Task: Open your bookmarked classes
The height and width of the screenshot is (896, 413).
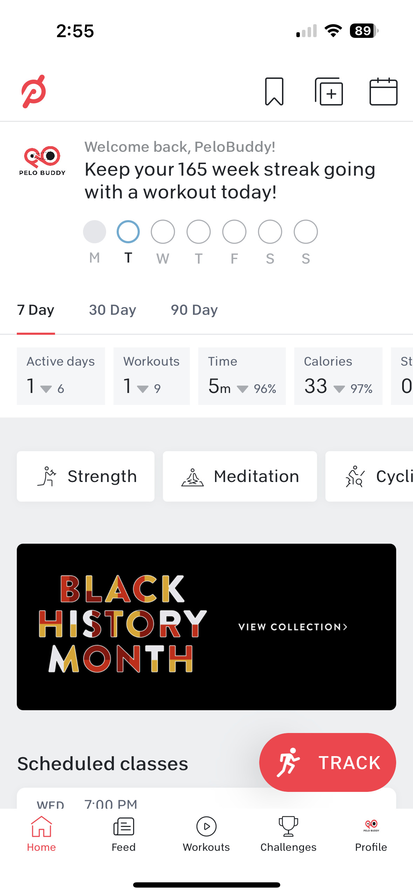Action: pyautogui.click(x=274, y=92)
